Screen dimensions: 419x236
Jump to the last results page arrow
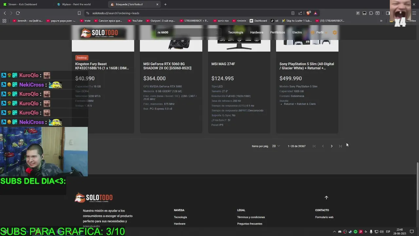click(x=340, y=146)
